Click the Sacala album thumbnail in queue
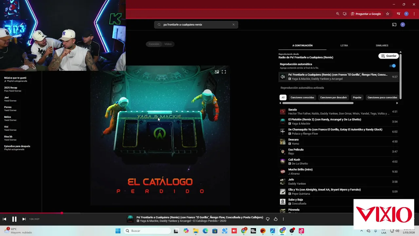Screen dimensions: 419x236 point(282,112)
